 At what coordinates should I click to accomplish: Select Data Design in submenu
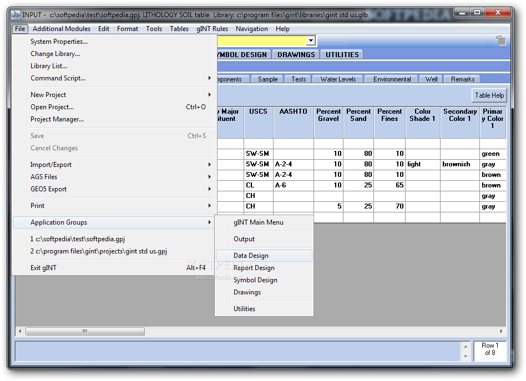click(x=264, y=256)
